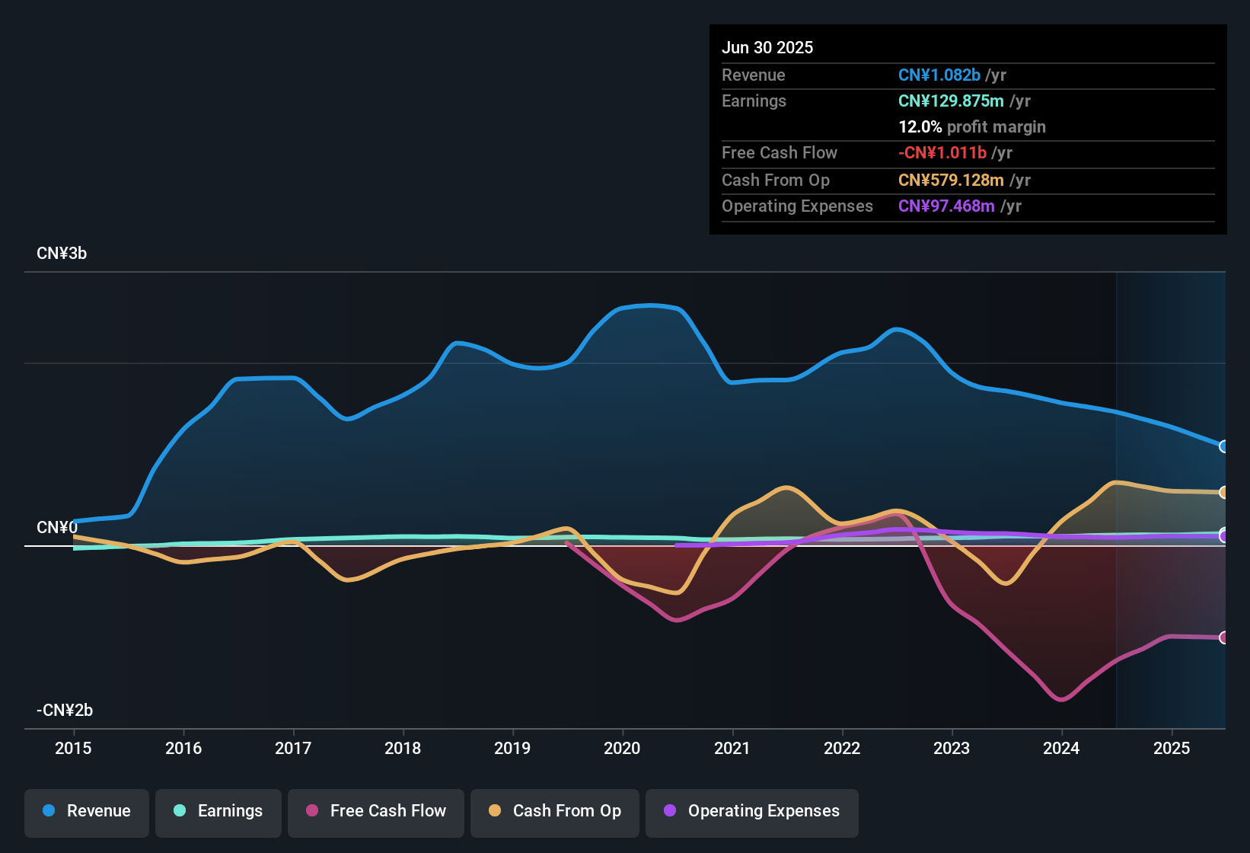
Task: Click the pink Free Cash Flow dot icon
Action: click(311, 811)
